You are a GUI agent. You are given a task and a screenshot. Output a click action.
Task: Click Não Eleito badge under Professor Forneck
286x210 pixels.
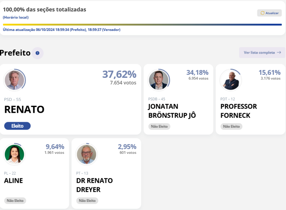click(231, 127)
